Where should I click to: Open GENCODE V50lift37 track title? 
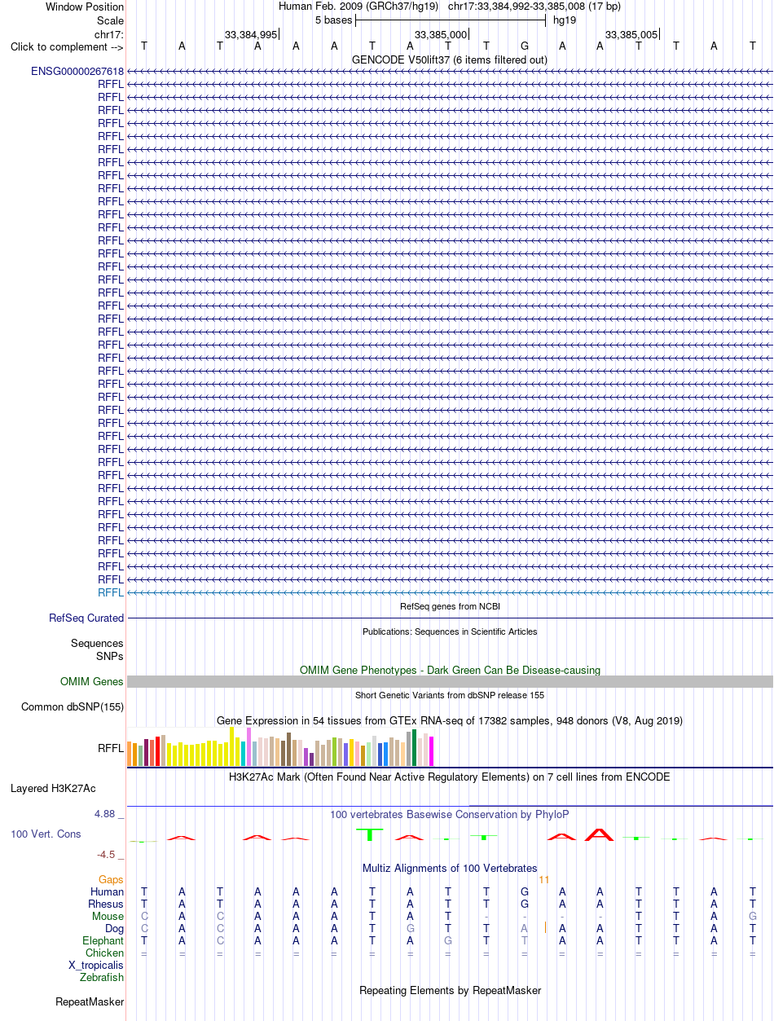[450, 59]
